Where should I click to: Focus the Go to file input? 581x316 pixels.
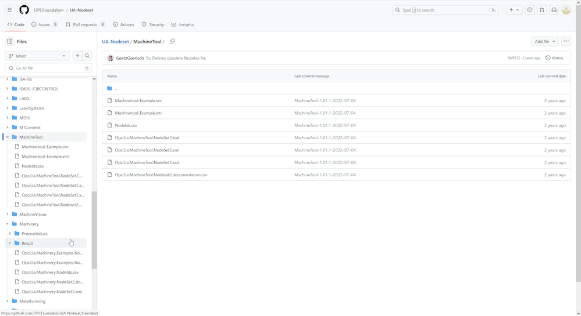pyautogui.click(x=48, y=68)
